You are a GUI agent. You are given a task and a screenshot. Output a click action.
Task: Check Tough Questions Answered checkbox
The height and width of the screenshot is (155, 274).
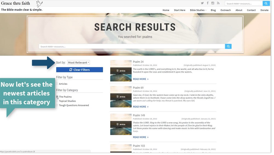click(57, 105)
